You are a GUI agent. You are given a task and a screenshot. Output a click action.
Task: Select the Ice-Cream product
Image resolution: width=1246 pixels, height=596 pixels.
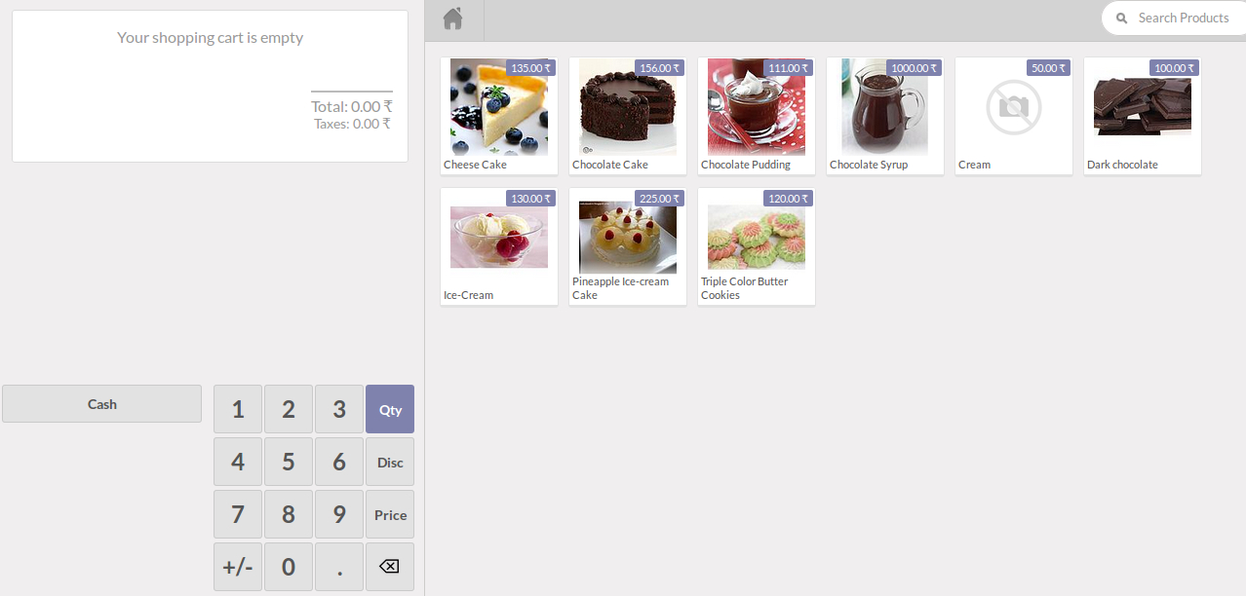[x=499, y=246]
